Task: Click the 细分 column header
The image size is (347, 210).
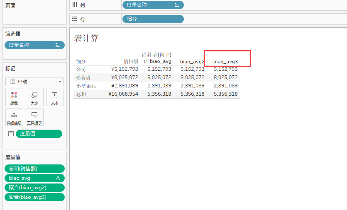Action: (x=81, y=62)
